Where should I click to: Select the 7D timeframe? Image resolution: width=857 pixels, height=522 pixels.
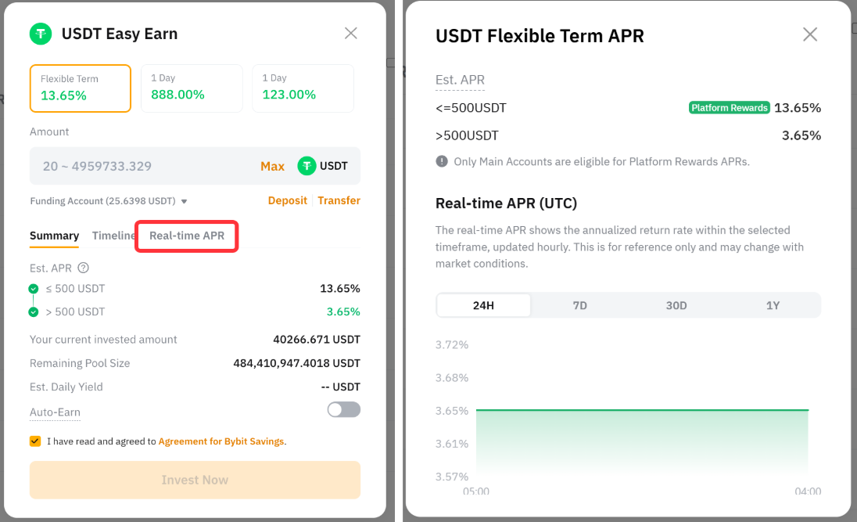tap(579, 305)
